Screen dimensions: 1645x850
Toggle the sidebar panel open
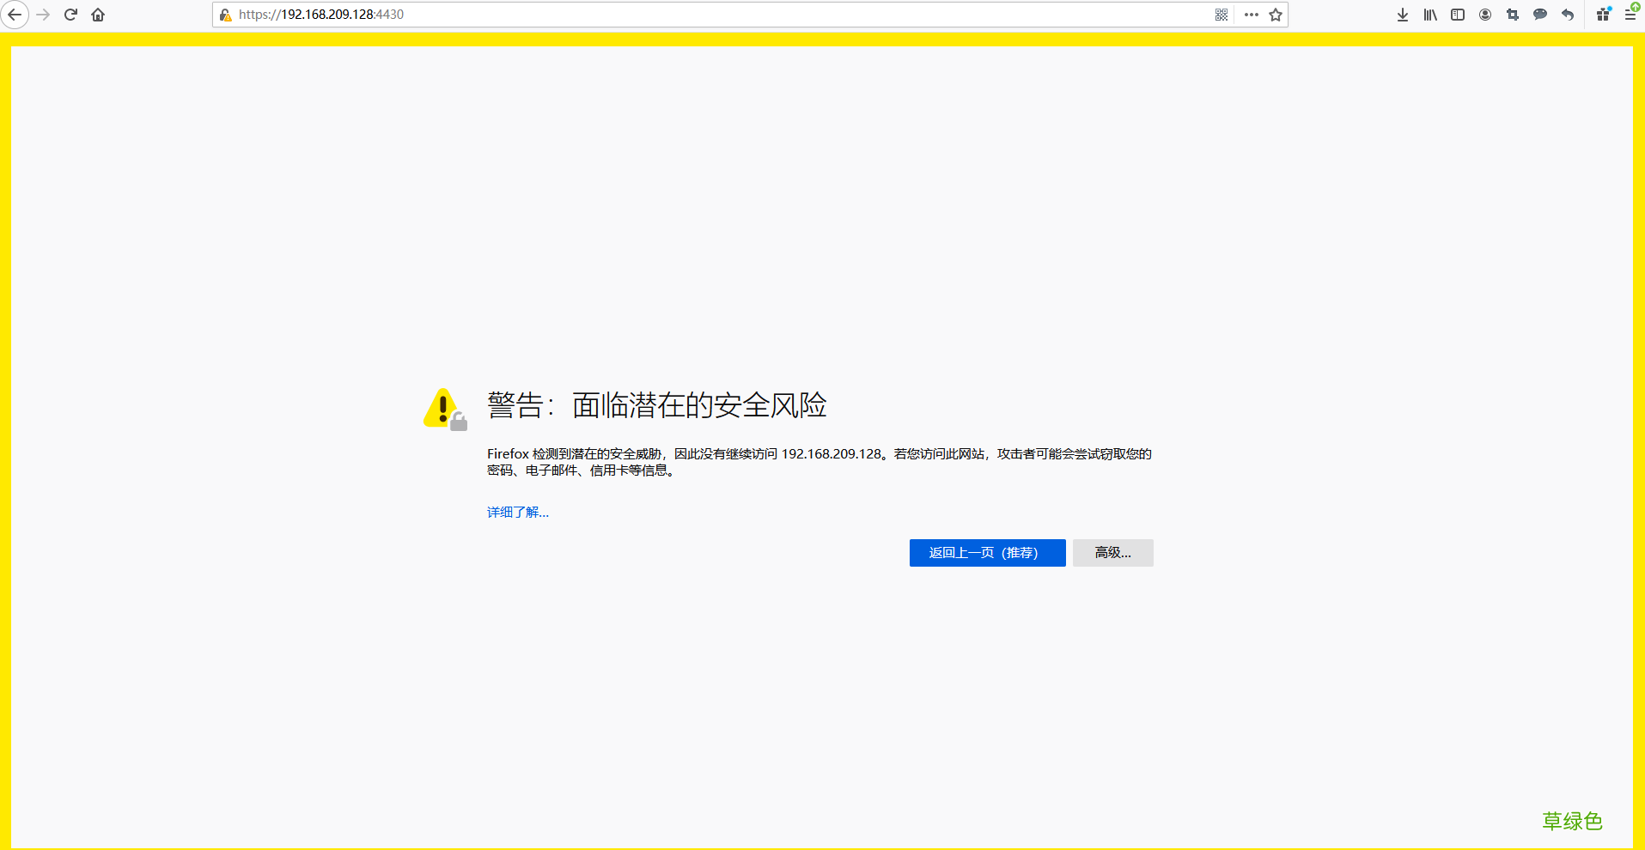tap(1458, 15)
